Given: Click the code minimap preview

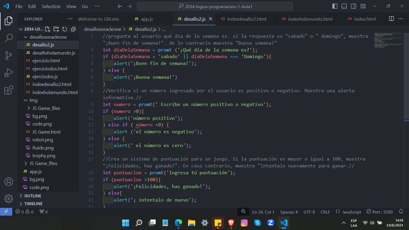Looking at the screenshot, I should point(388,41).
